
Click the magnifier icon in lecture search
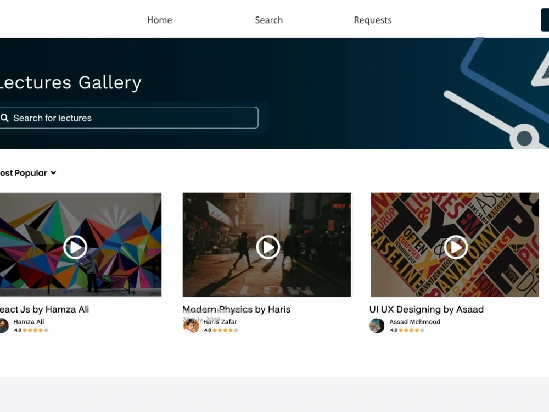pos(4,118)
